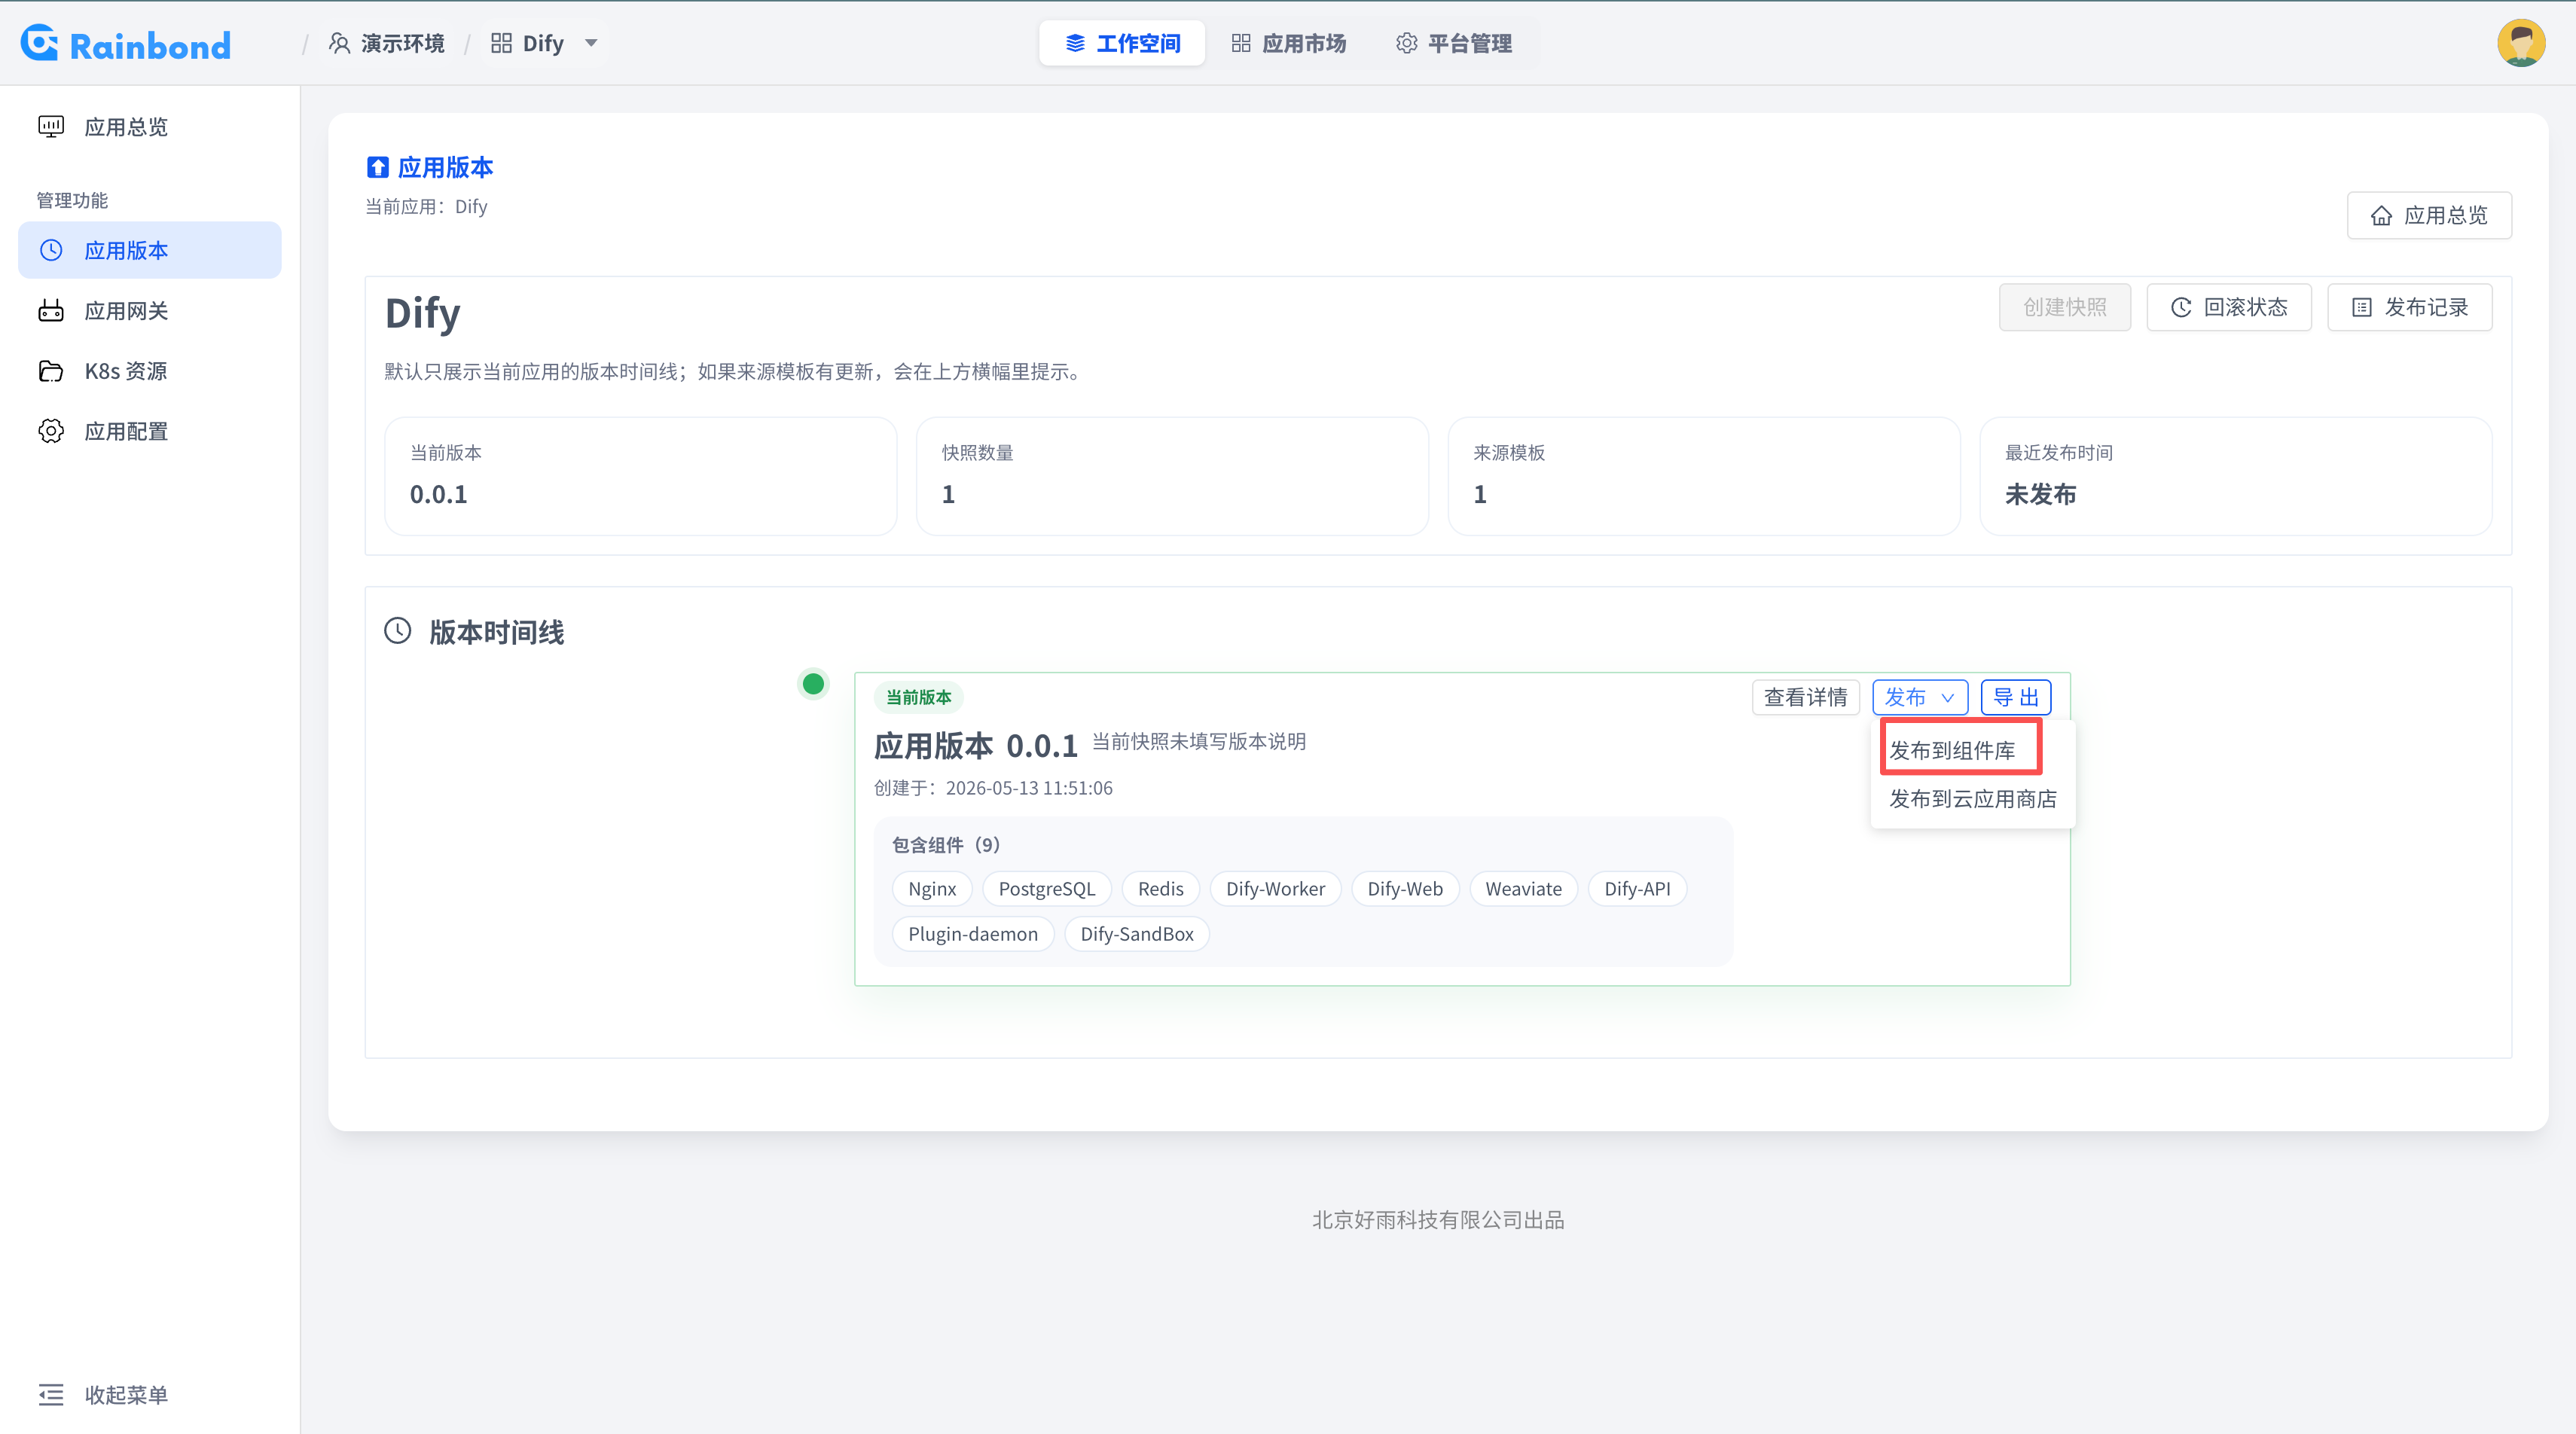Open the user avatar menu
The image size is (2576, 1434).
pyautogui.click(x=2521, y=43)
